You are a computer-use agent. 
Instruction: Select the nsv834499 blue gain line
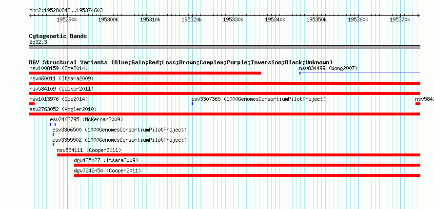(360, 73)
